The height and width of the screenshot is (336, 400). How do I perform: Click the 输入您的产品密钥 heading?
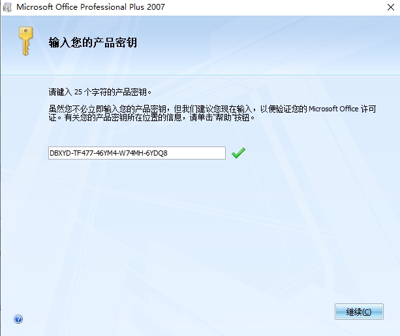[x=93, y=44]
